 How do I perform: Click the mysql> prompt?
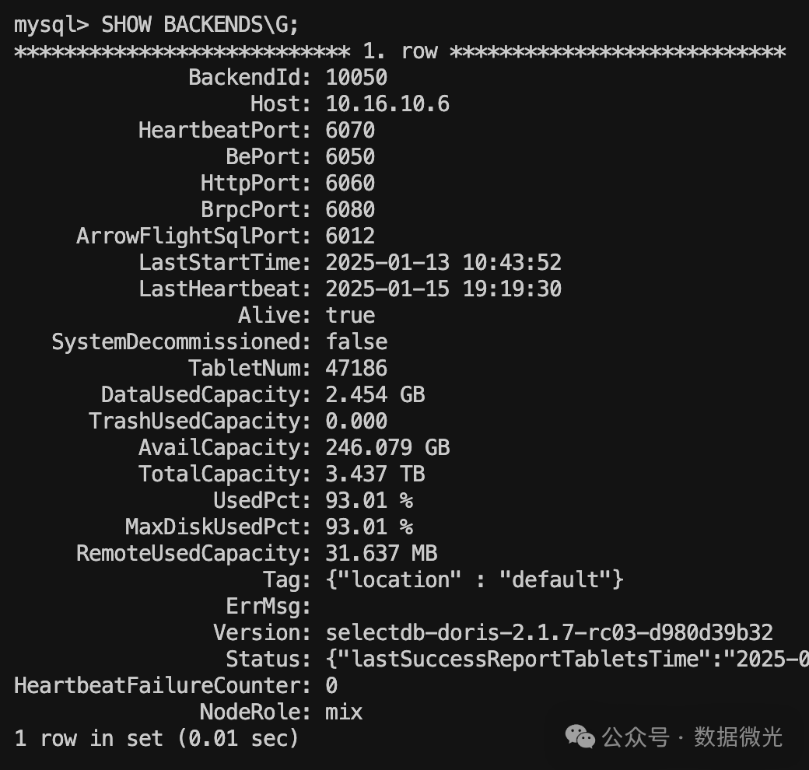[51, 26]
